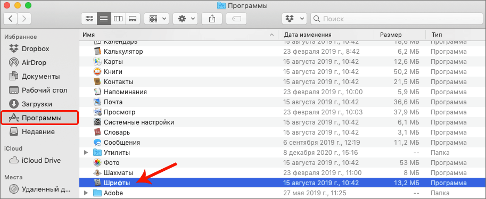Screen dimensions: 486x199
Task: Click the window proxy folder icon in title
Action: pos(221,5)
